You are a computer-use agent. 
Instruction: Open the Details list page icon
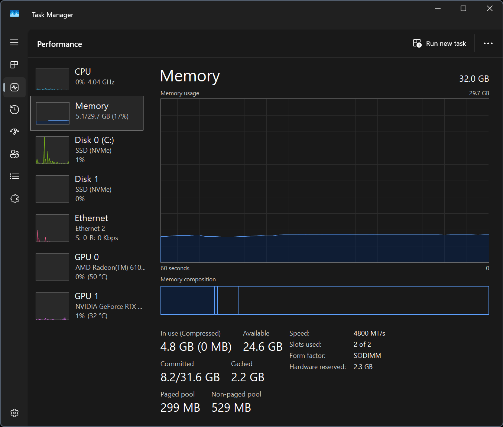pos(14,176)
